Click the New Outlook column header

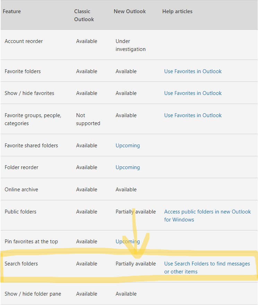pyautogui.click(x=130, y=11)
